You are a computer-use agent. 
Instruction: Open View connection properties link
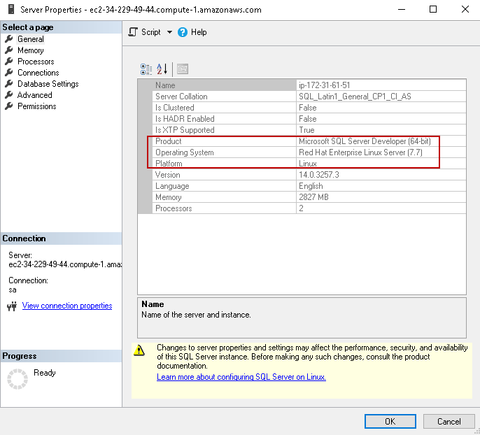[67, 306]
